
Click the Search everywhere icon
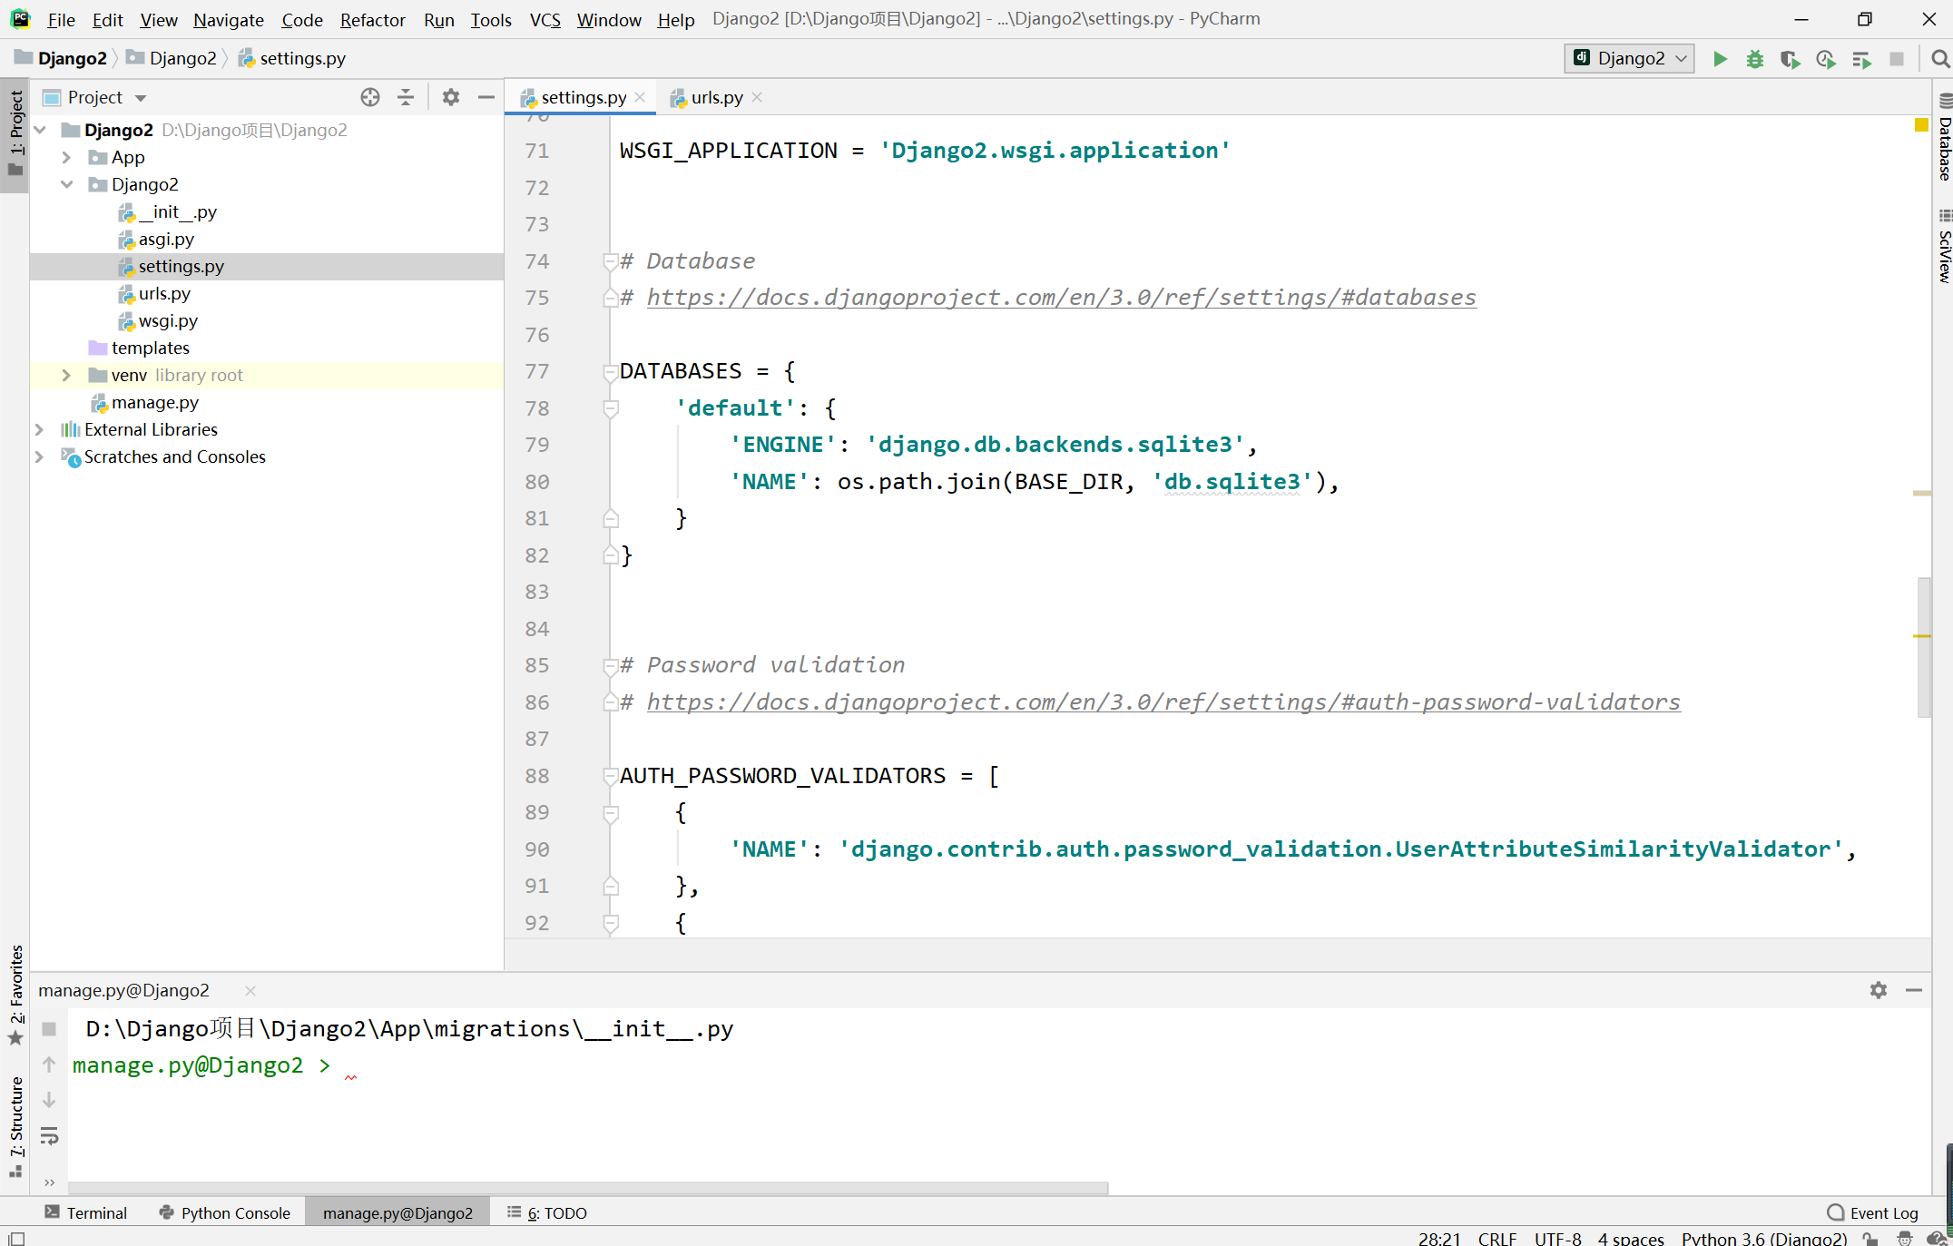1940,57
